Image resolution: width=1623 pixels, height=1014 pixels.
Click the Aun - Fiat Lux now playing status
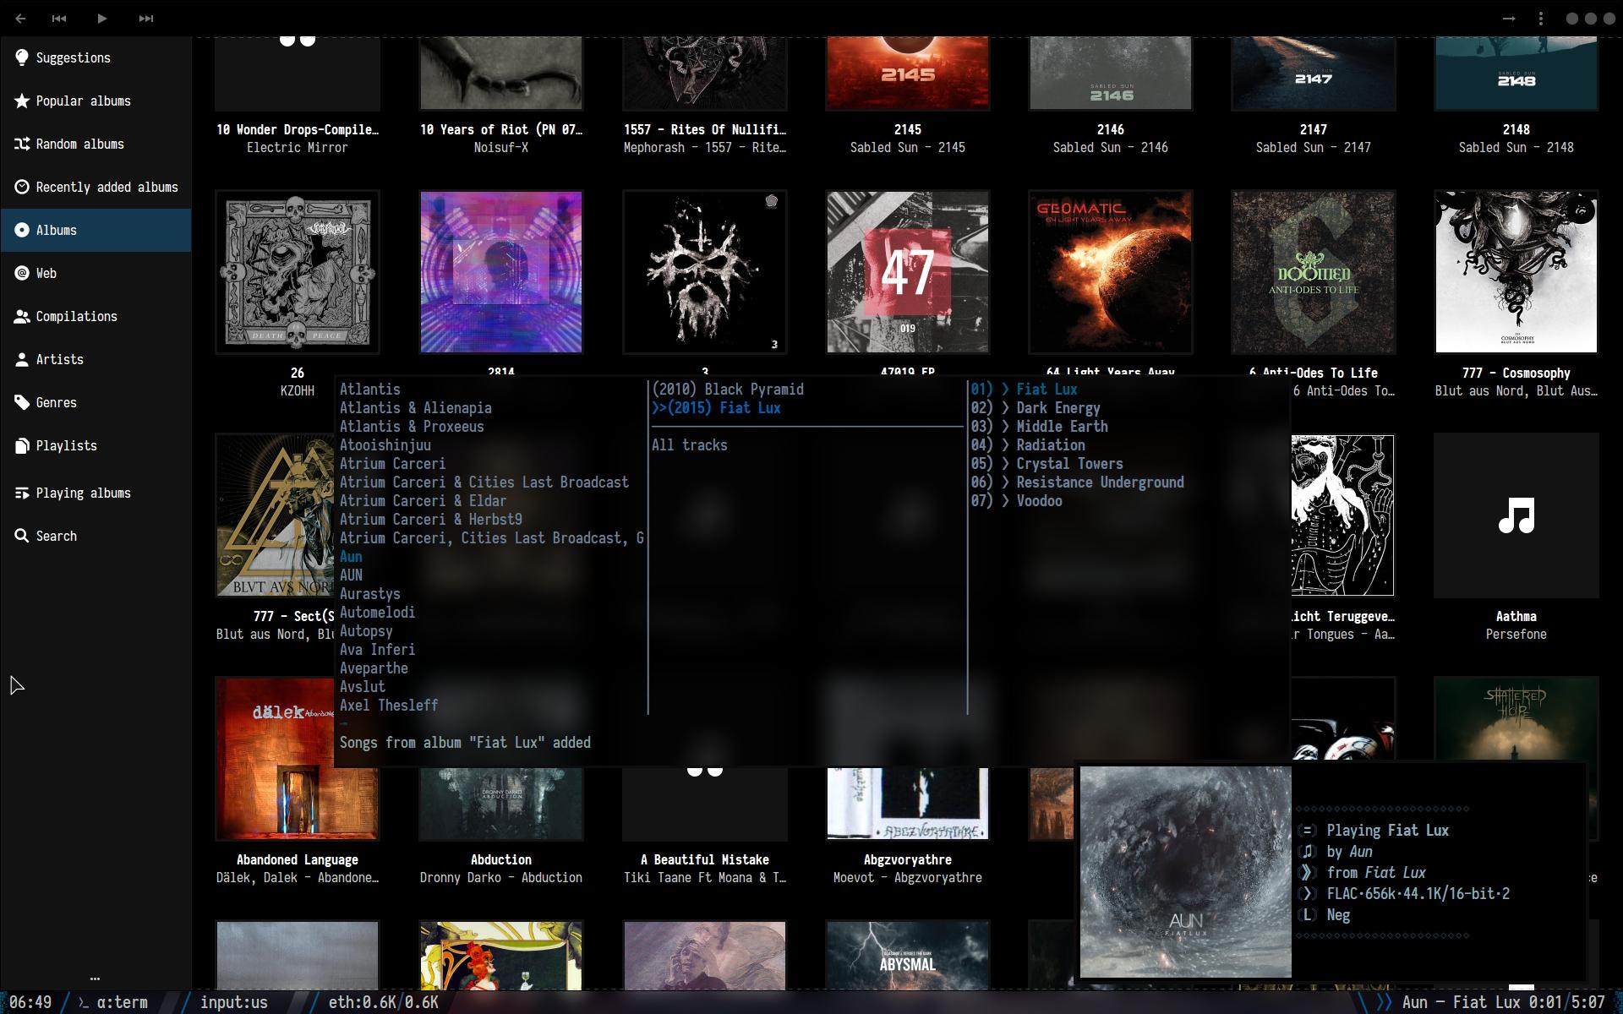coord(1505,1002)
